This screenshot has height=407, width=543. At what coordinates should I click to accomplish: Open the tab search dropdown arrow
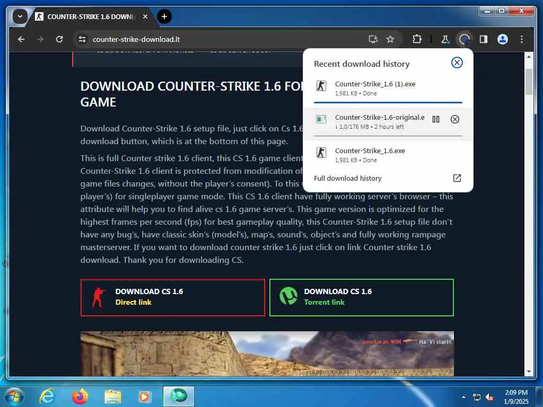click(20, 16)
